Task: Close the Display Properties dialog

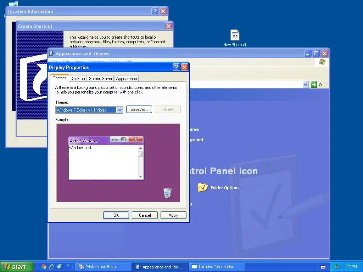Action: 184,67
